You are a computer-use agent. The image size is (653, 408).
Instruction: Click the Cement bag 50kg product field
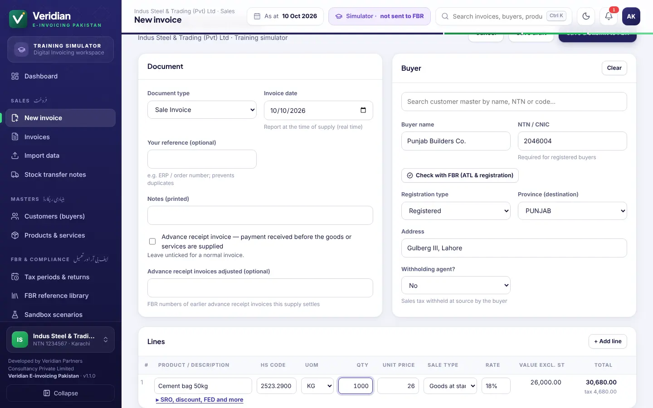pyautogui.click(x=203, y=386)
